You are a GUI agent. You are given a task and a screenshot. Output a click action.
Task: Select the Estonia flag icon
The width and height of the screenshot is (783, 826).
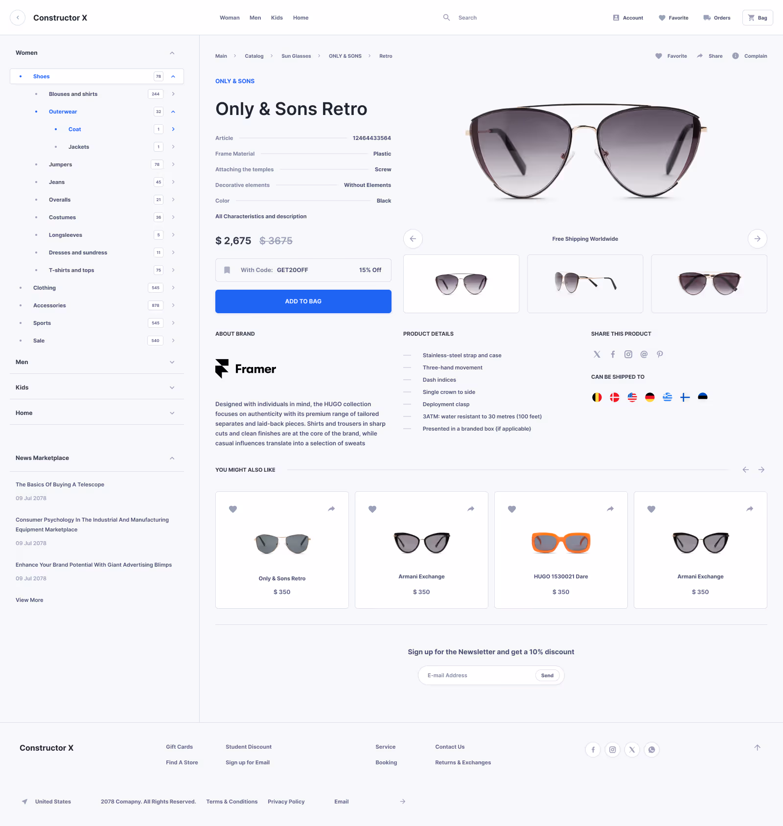coord(703,397)
